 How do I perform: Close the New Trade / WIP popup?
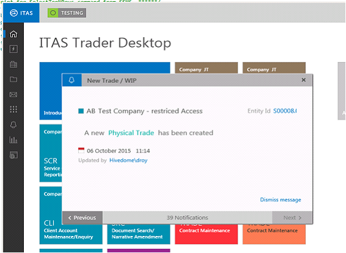click(304, 80)
